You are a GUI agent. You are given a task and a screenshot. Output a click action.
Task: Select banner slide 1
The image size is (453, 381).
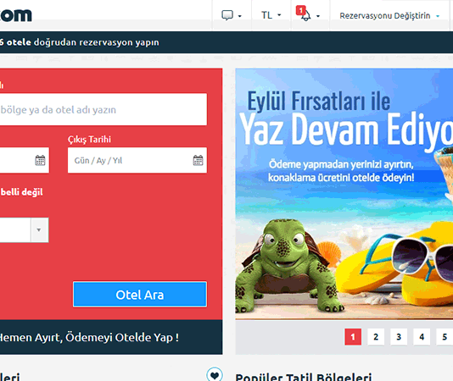point(353,337)
